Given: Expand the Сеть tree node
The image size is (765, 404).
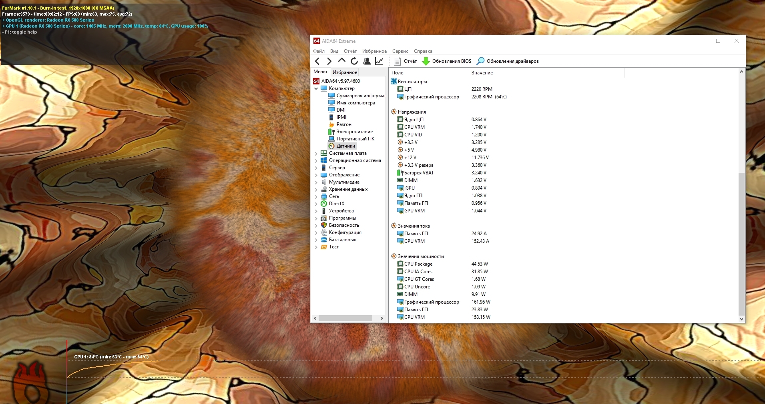Looking at the screenshot, I should 316,196.
